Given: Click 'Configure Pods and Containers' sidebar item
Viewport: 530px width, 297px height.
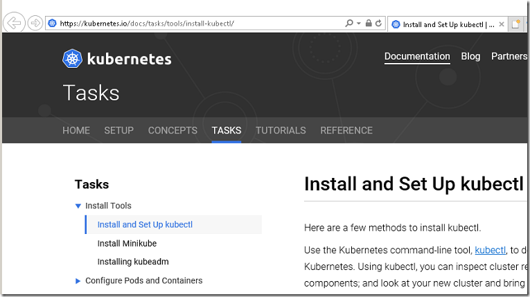Looking at the screenshot, I should (143, 280).
